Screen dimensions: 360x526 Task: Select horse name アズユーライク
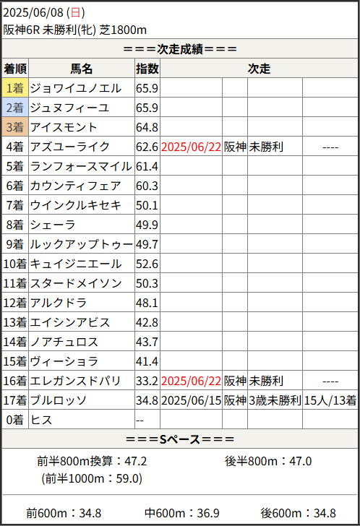[70, 147]
